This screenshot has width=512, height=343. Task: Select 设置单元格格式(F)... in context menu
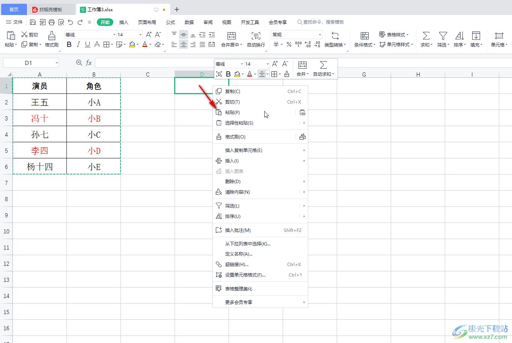click(x=245, y=275)
